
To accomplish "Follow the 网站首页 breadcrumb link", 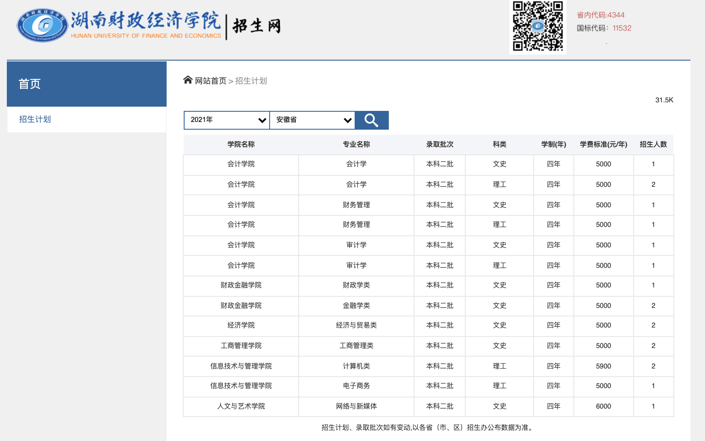I will (211, 81).
